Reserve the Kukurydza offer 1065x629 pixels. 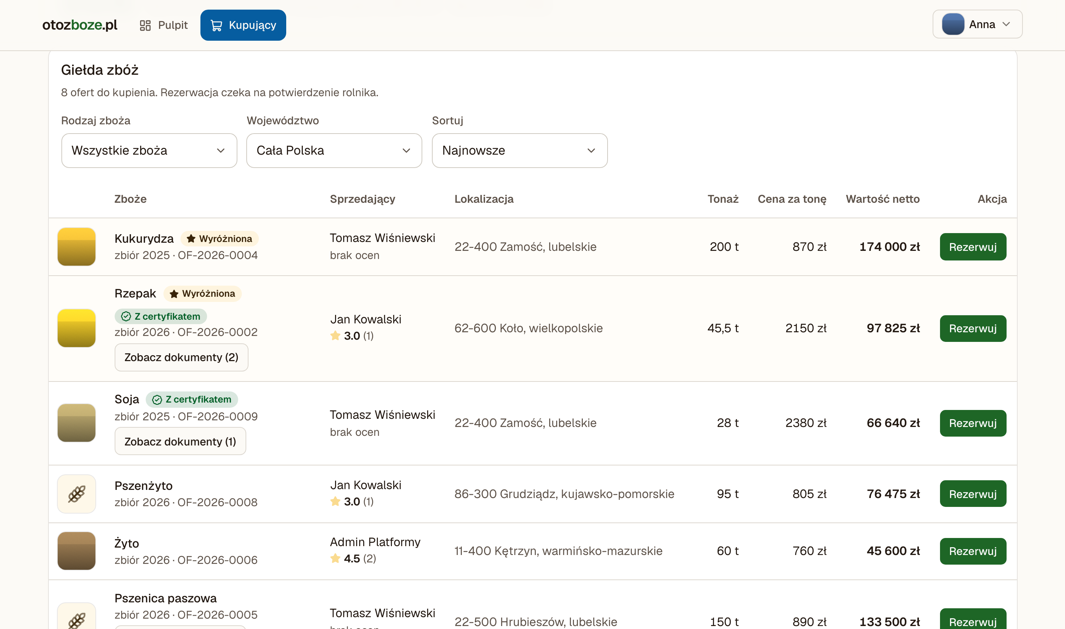pos(973,247)
